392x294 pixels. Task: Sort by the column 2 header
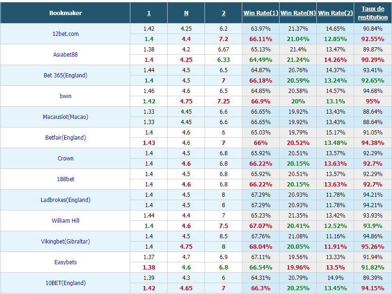[x=223, y=13]
